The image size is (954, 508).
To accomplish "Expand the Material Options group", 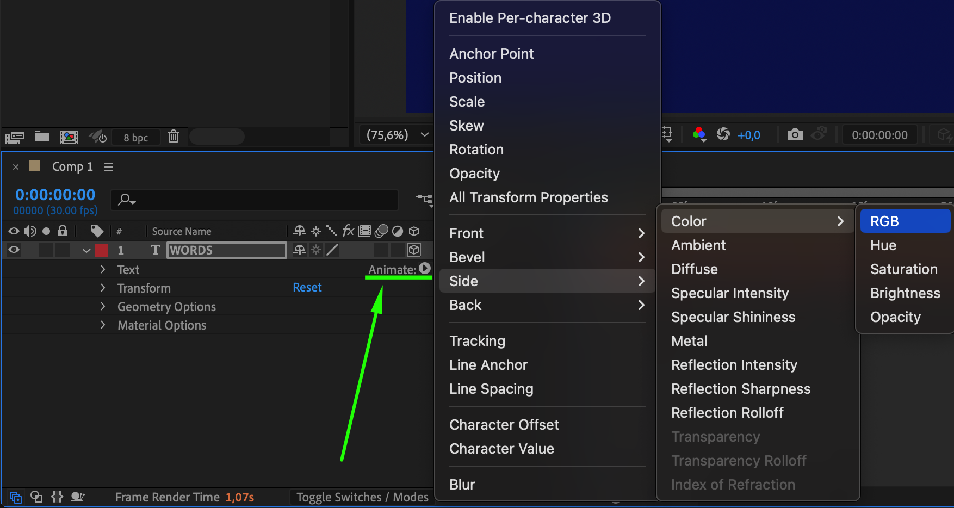I will [103, 325].
